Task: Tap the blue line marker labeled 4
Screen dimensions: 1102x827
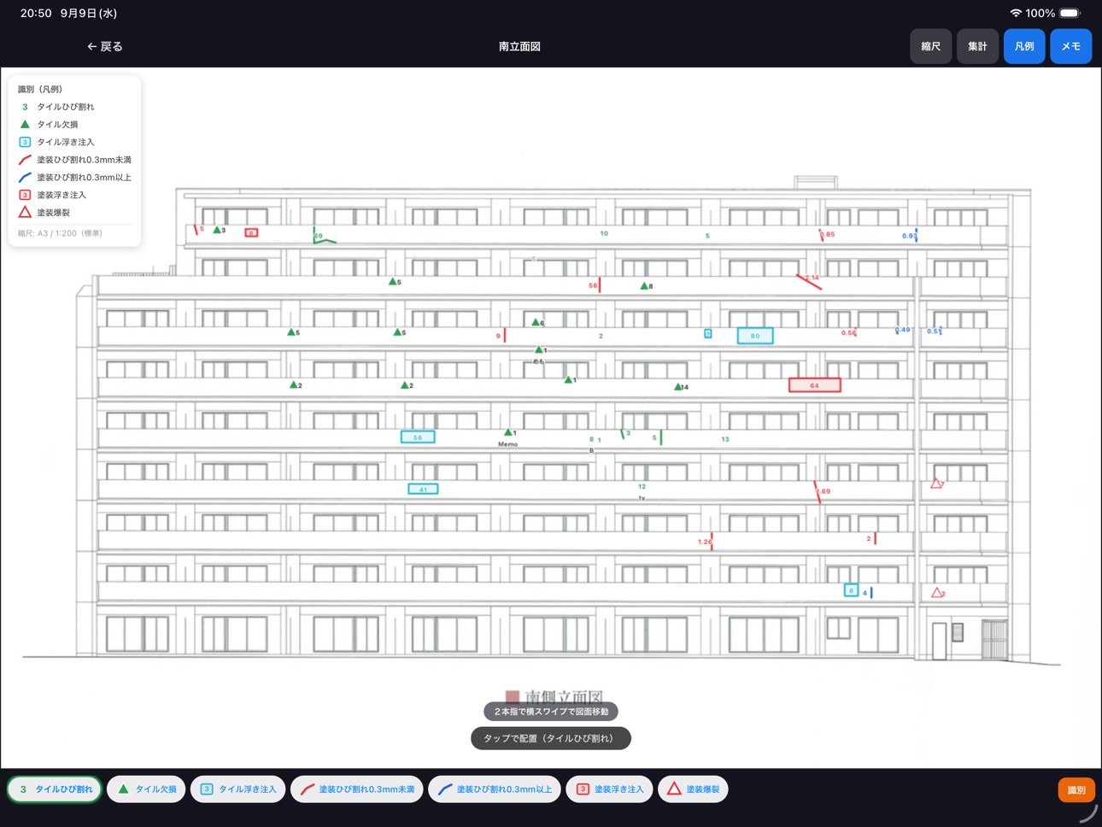Action: click(x=868, y=592)
